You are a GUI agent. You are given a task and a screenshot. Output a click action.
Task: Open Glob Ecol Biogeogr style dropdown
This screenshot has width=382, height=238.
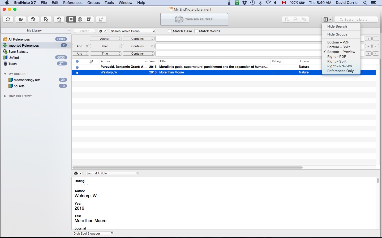pyautogui.click(x=93, y=233)
